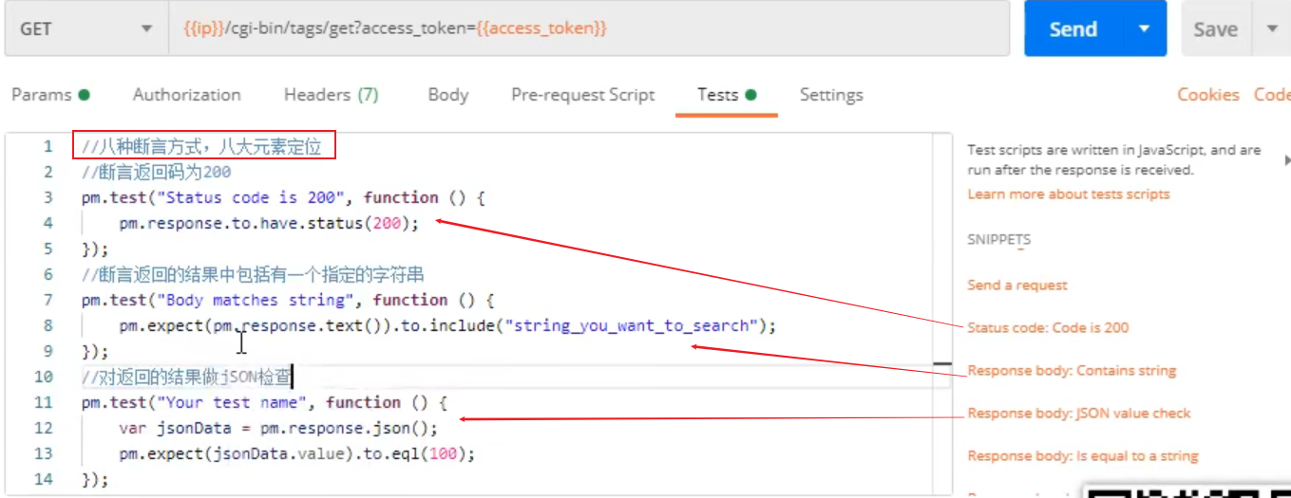Open the Settings tab
The width and height of the screenshot is (1291, 498).
831,95
